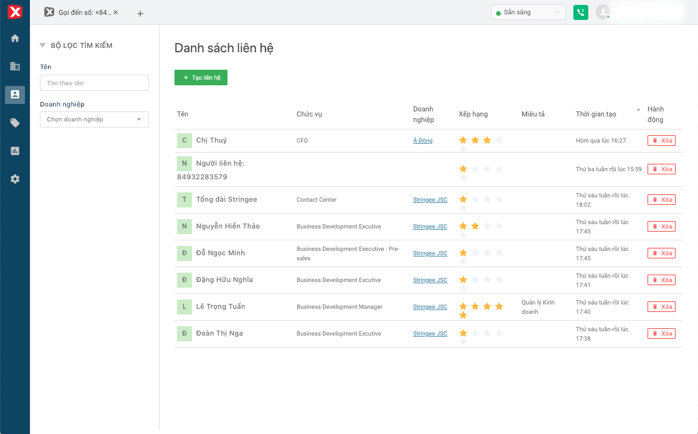Click the 'L' avatar of Lê Trọng Tuấn
698x434 pixels.
[x=184, y=306]
